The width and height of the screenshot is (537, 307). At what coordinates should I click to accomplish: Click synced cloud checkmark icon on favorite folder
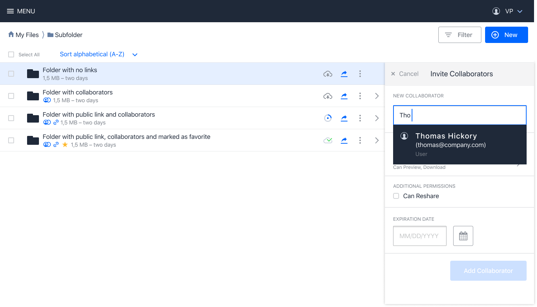pyautogui.click(x=328, y=140)
